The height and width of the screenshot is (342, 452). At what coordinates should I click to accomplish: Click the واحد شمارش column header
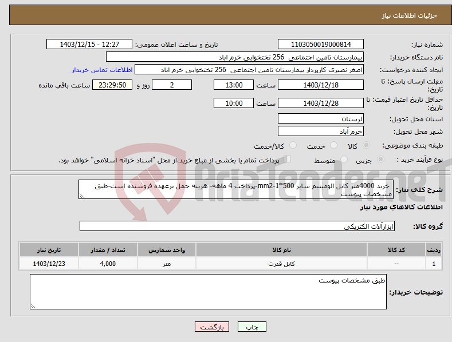[167, 250]
